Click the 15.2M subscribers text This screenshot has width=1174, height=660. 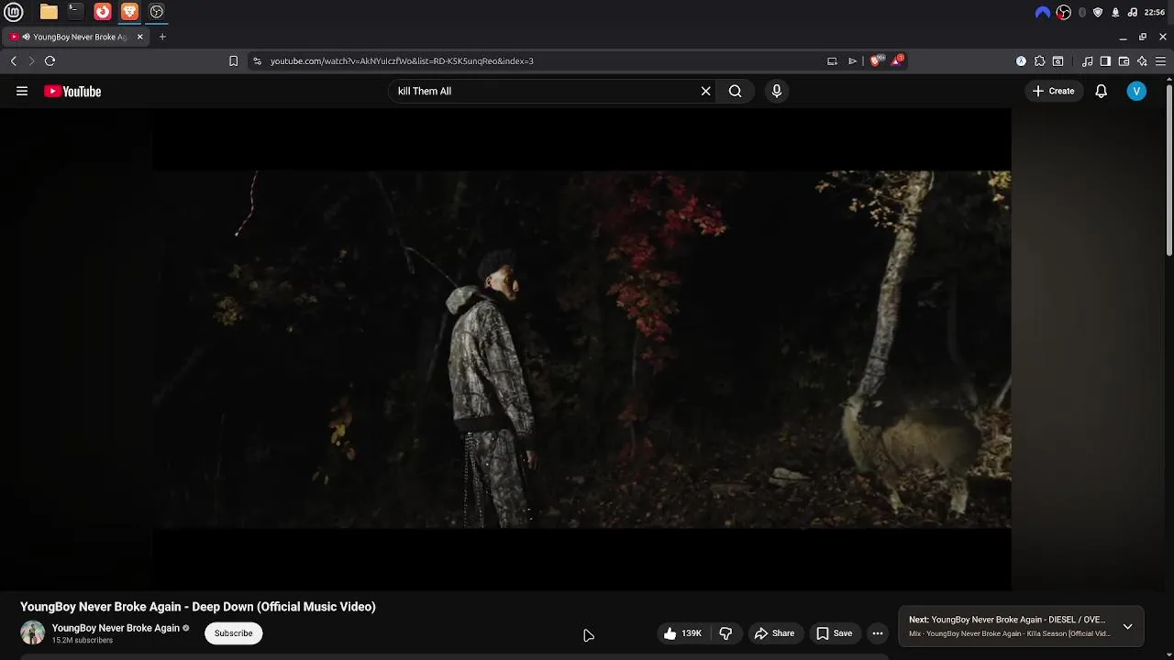coord(83,641)
